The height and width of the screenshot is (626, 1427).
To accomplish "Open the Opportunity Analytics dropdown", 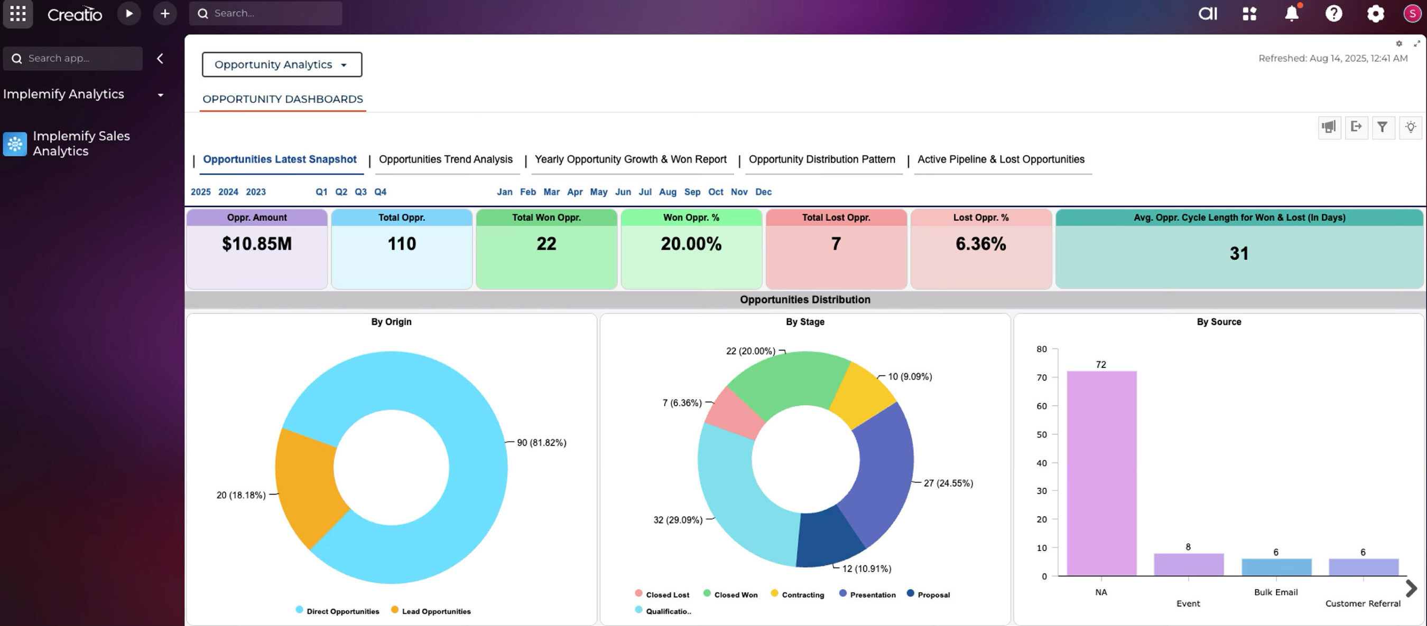I will point(281,65).
